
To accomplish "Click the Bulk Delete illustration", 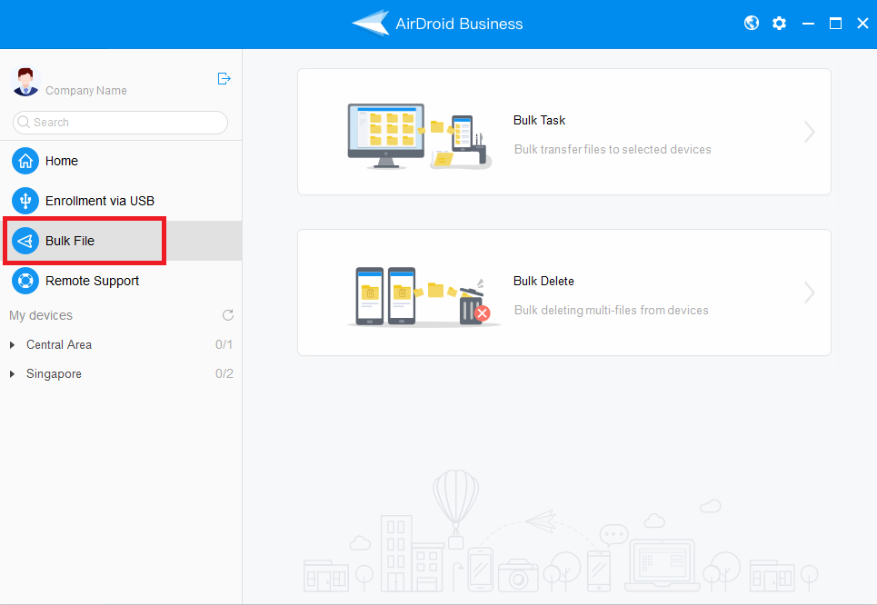I will [424, 297].
